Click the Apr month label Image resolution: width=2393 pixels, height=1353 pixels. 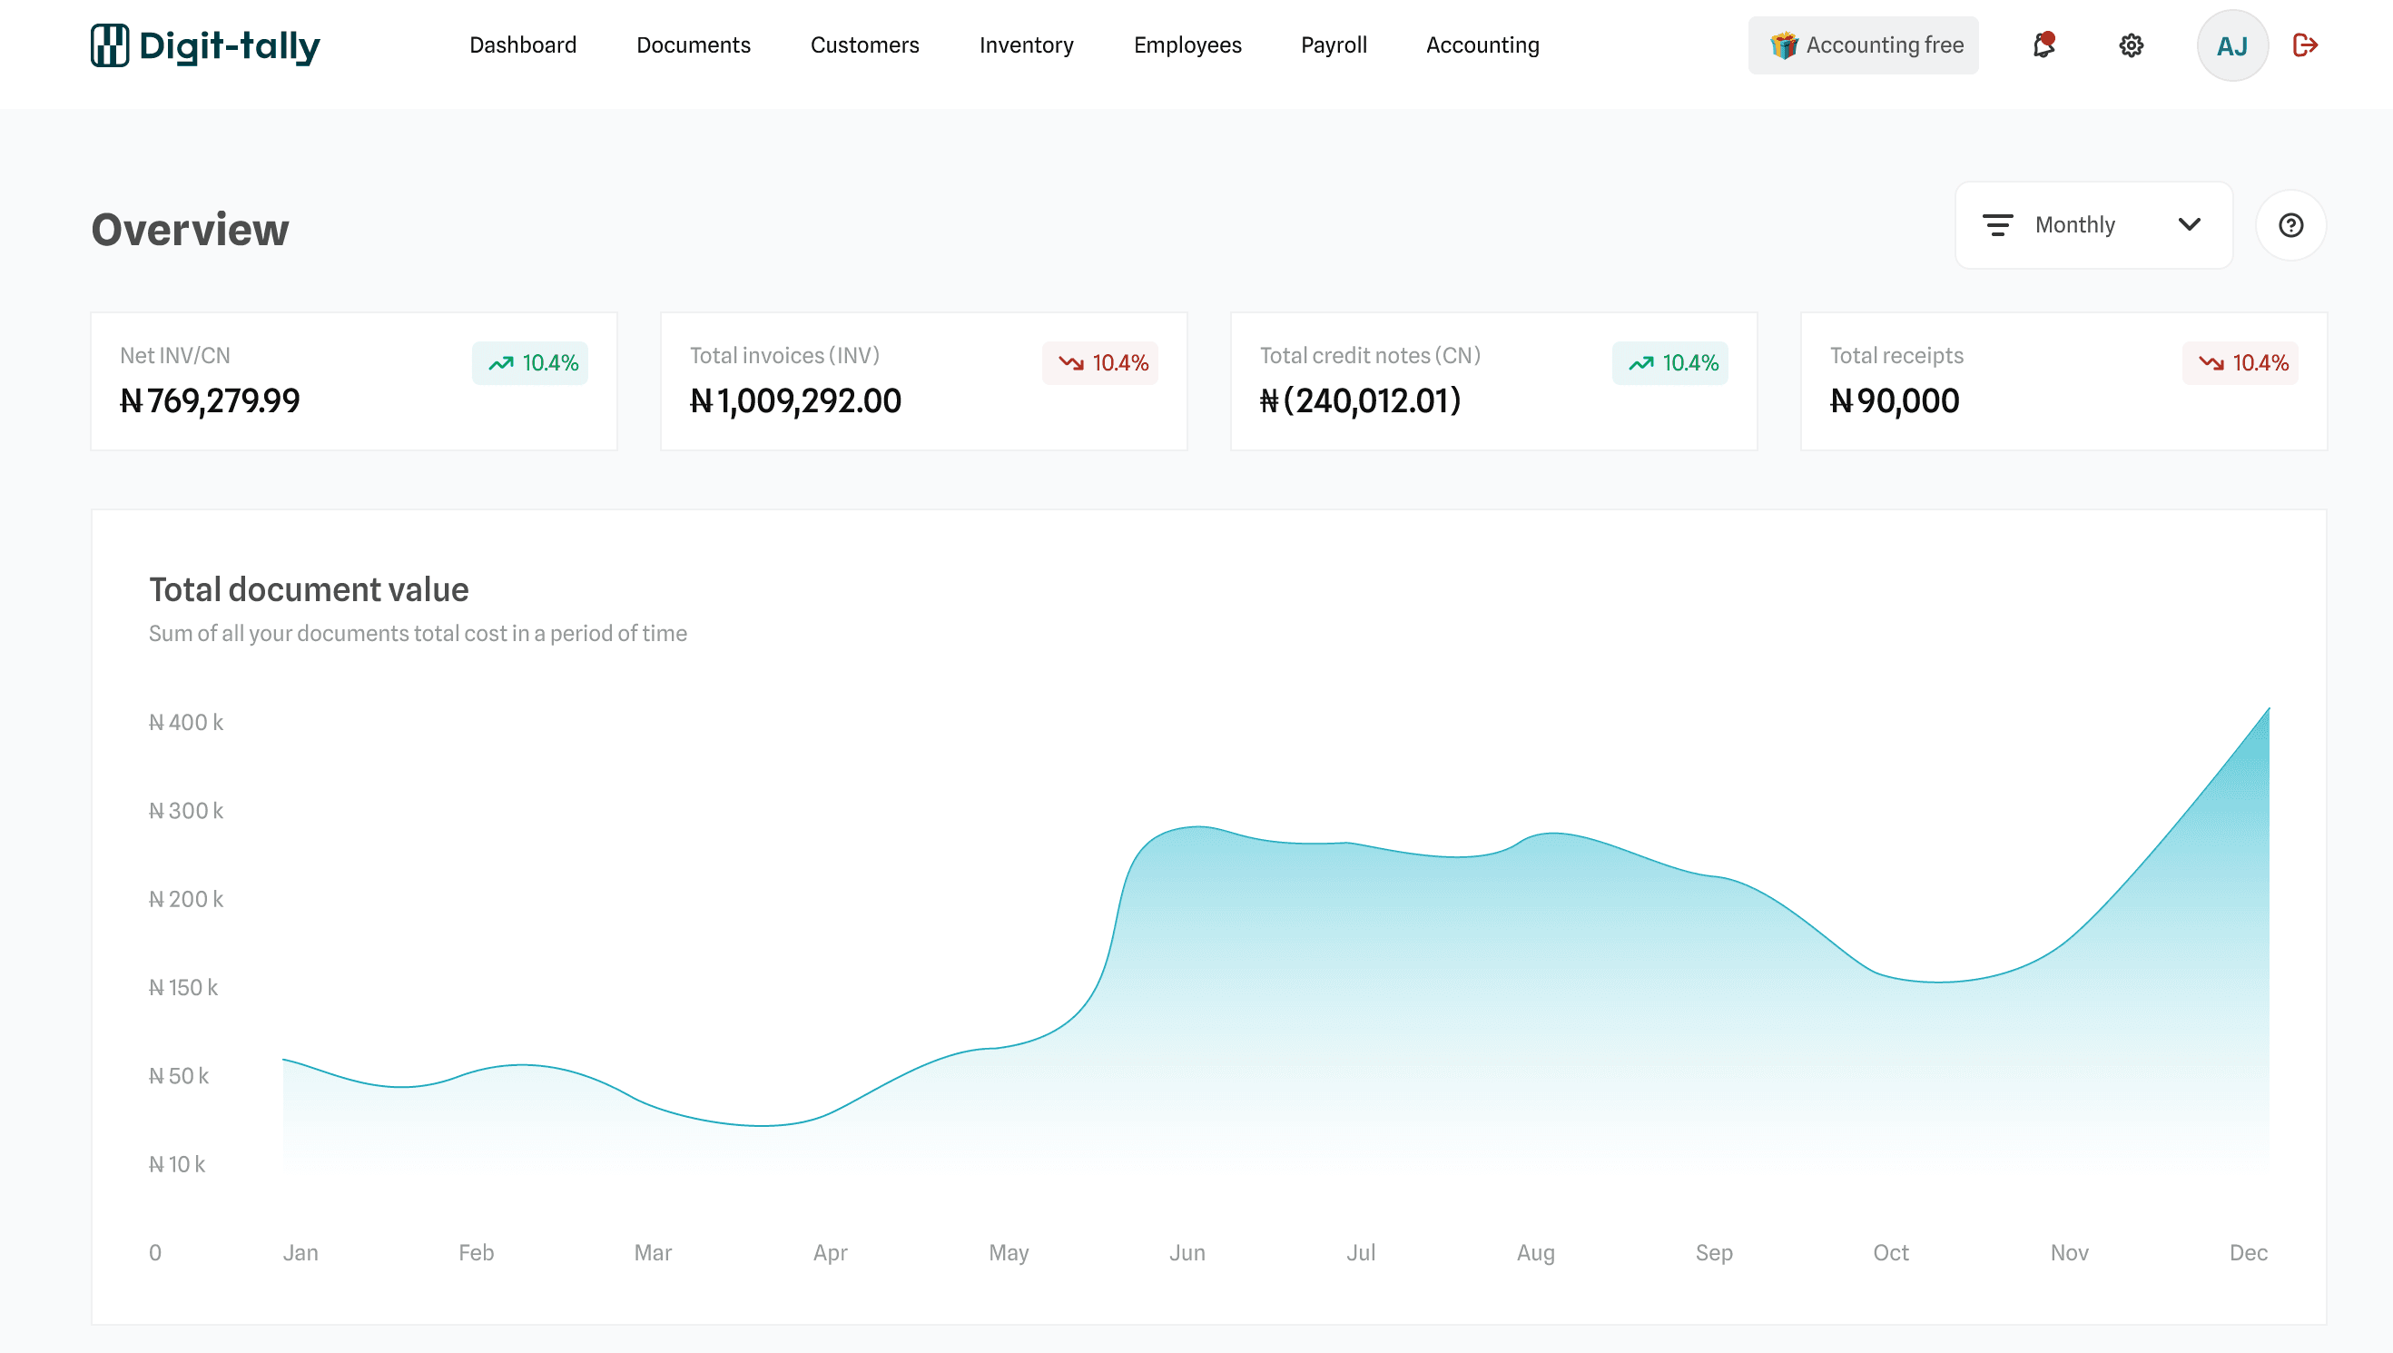(830, 1252)
